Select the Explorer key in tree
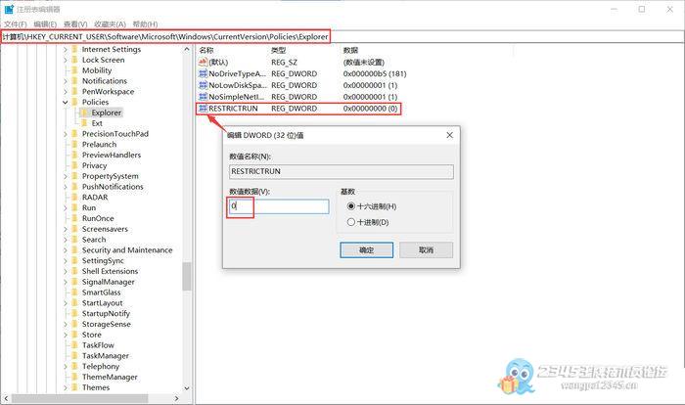The height and width of the screenshot is (405, 685). pos(106,112)
